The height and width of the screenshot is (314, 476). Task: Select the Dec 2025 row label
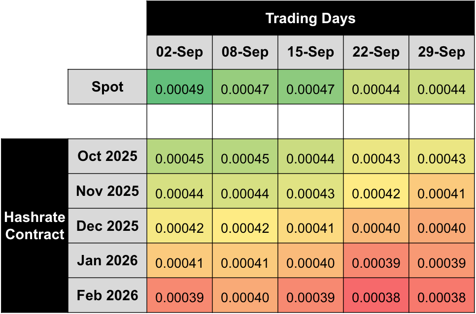click(x=107, y=226)
